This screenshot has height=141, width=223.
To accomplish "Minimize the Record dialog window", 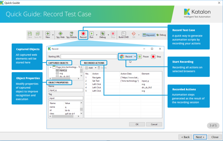I will (144, 49).
